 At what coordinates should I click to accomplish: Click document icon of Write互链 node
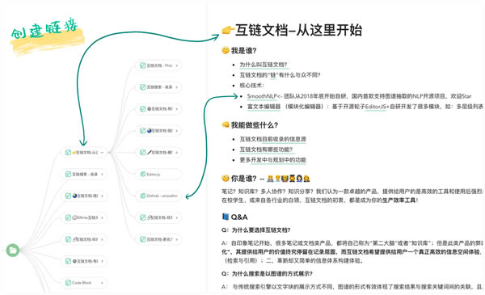coord(68,217)
